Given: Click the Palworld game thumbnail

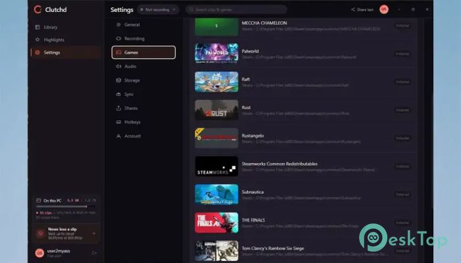Looking at the screenshot, I should [x=217, y=53].
